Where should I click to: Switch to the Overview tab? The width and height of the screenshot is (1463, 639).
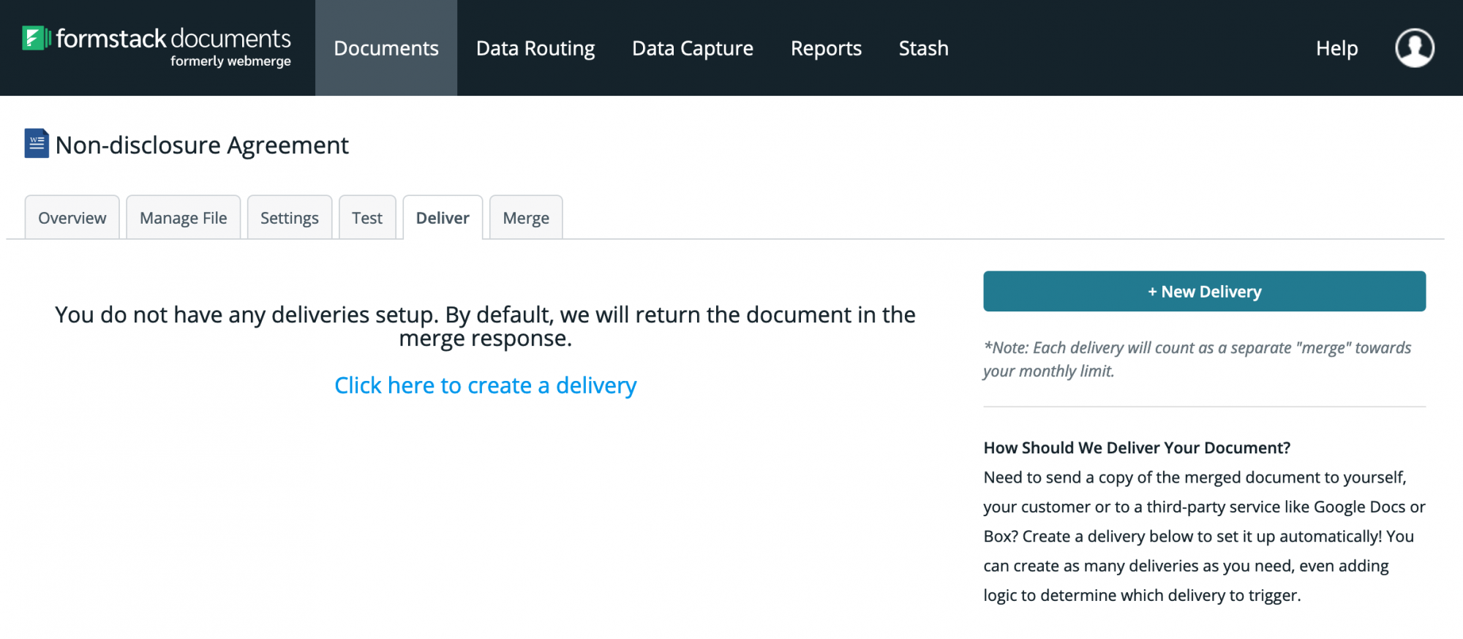pyautogui.click(x=72, y=218)
